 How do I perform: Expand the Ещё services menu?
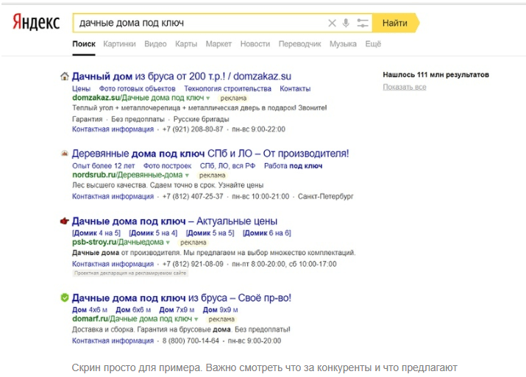pos(373,44)
